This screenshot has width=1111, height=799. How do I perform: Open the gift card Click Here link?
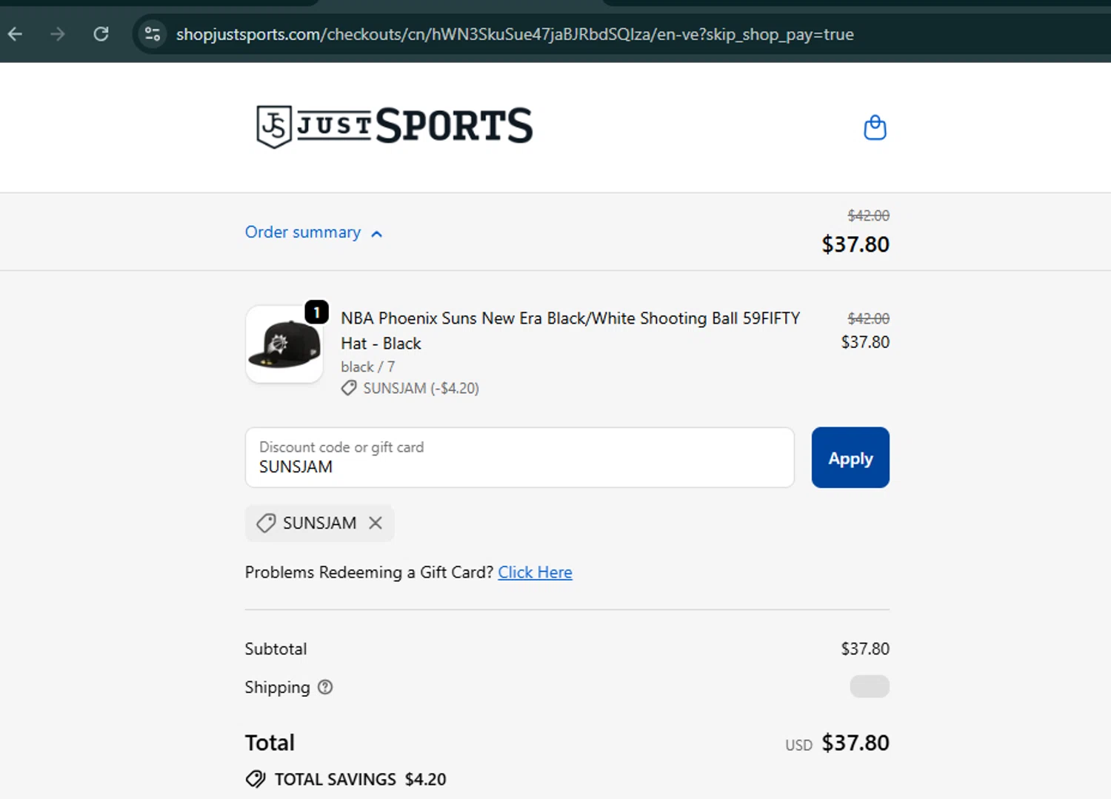tap(535, 572)
